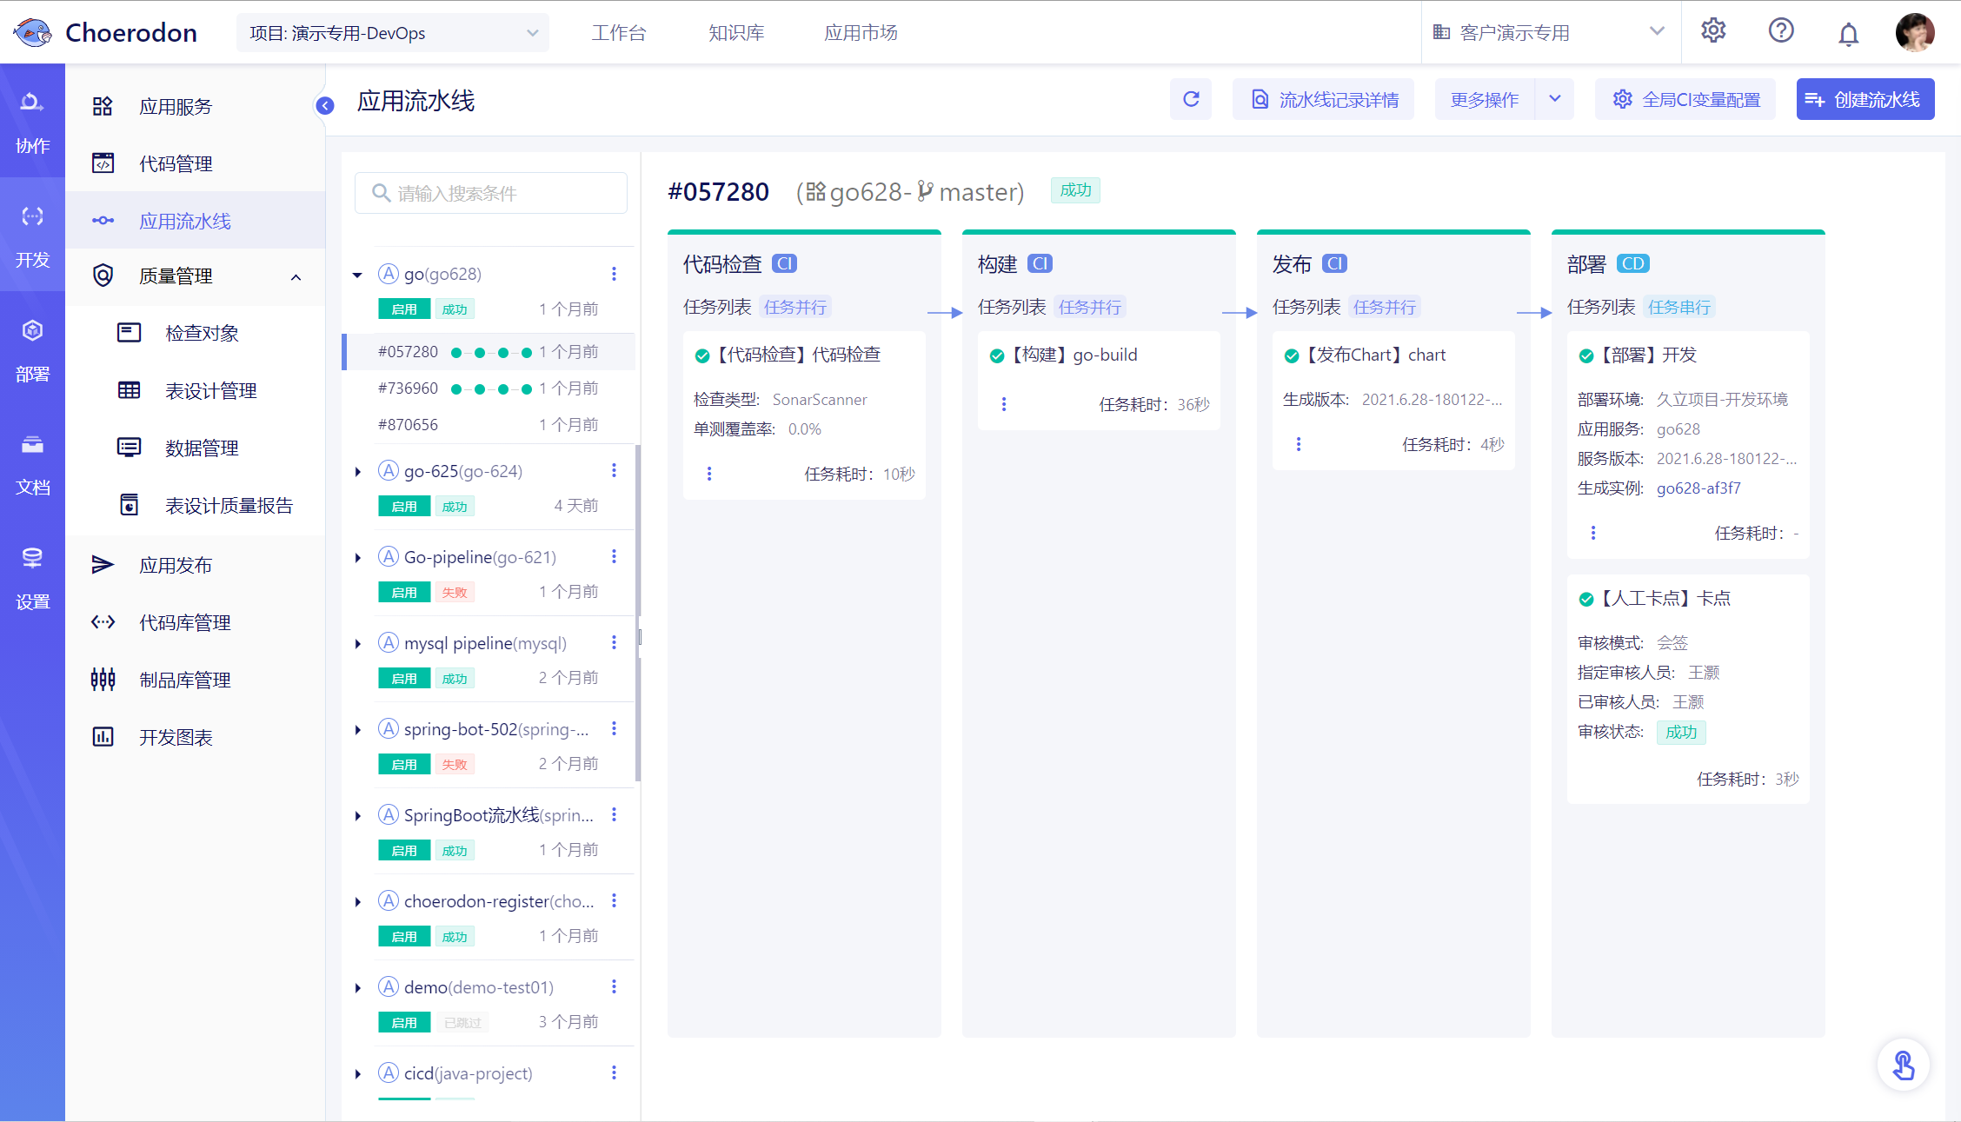Open the 更多操作 dropdown arrow

pos(1554,99)
